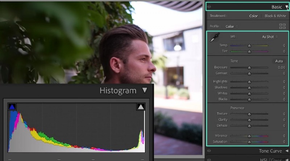Collapse the Histogram panel triangle
This screenshot has height=161, width=290.
(x=145, y=90)
